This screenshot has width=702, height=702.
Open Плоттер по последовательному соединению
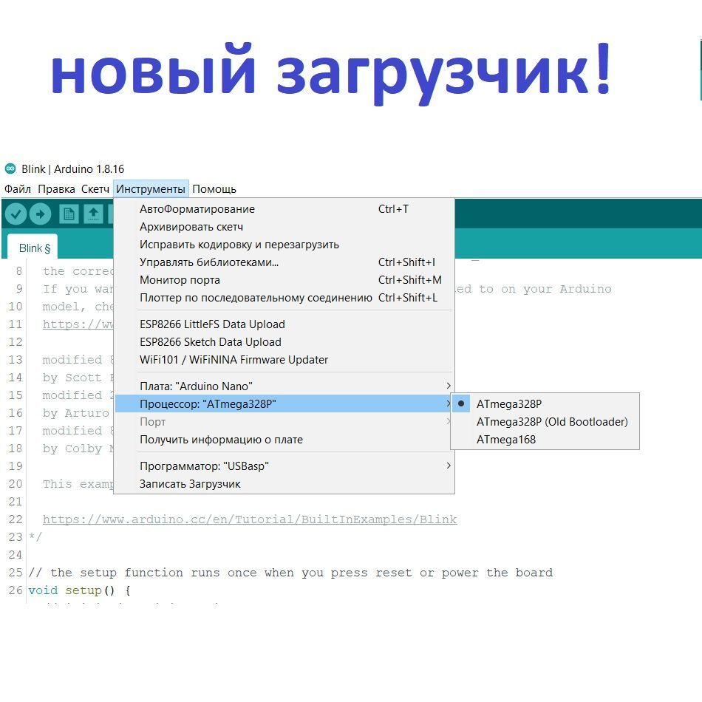pos(284,298)
